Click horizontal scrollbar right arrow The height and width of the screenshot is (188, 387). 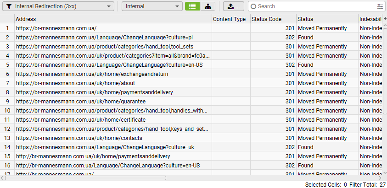pos(380,177)
